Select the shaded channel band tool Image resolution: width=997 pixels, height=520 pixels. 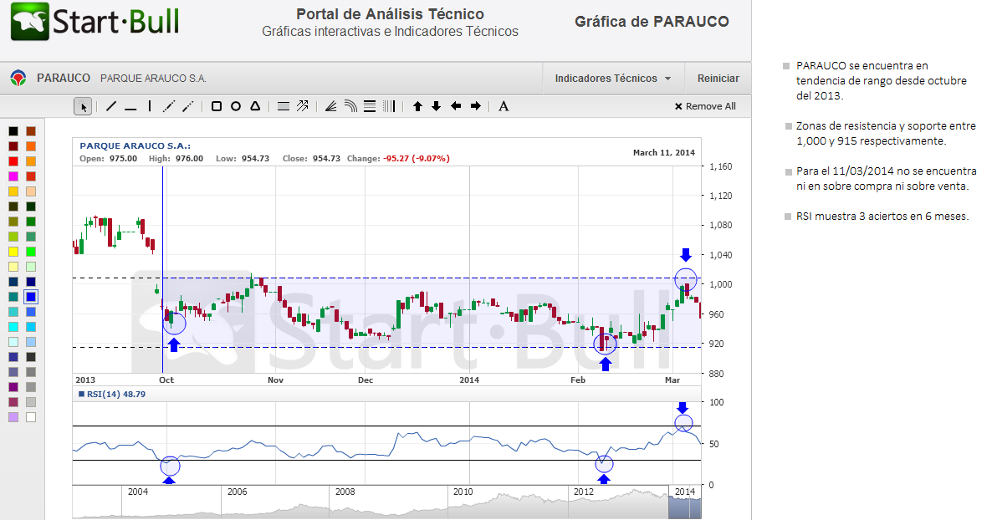[284, 106]
